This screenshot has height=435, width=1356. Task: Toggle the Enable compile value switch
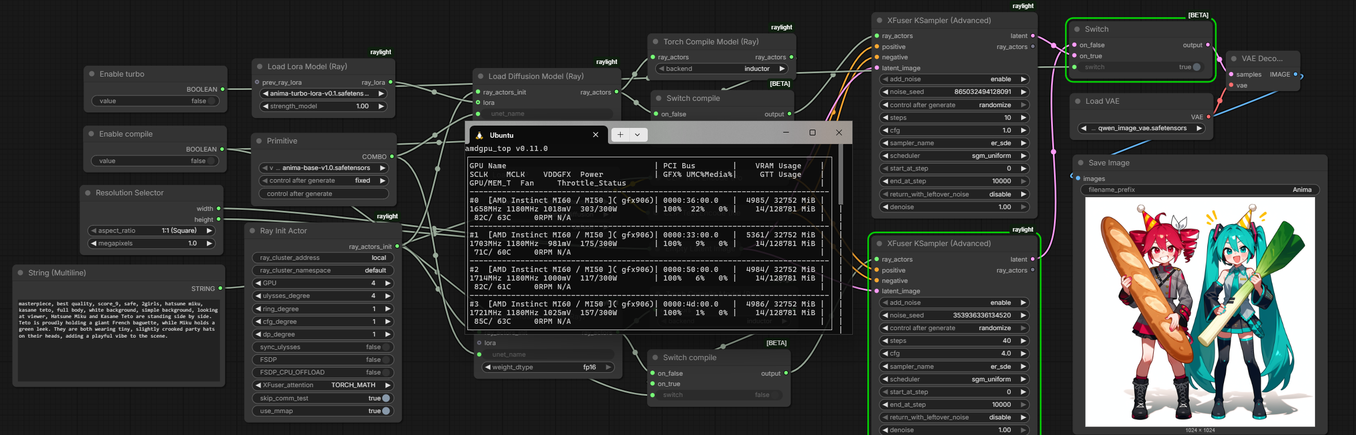tap(211, 161)
